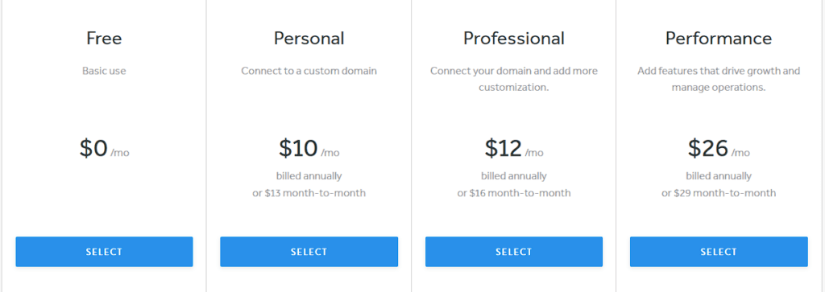
Task: Click the Free plan heading
Action: point(104,39)
